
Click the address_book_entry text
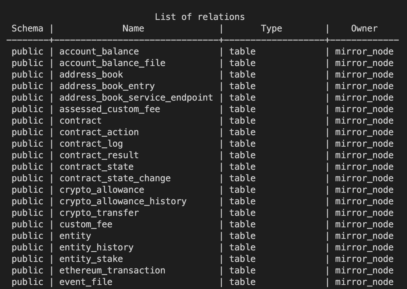107,86
